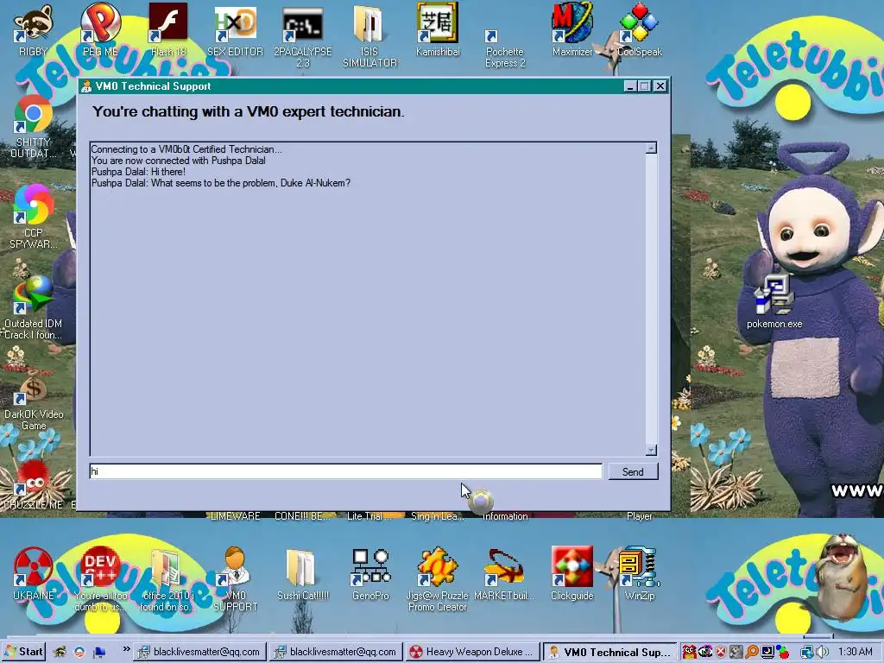Click the chat log scroll-down arrow

(651, 450)
